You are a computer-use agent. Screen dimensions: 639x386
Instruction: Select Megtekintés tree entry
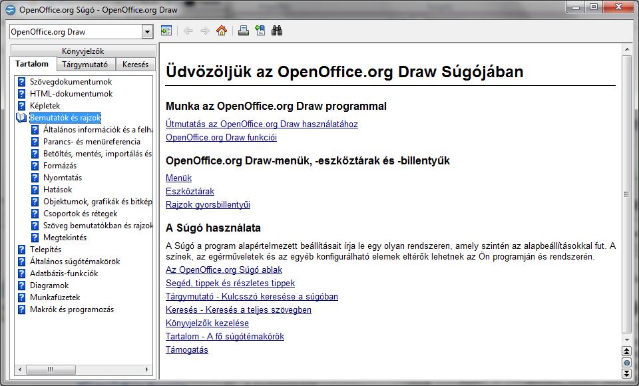[x=65, y=237]
